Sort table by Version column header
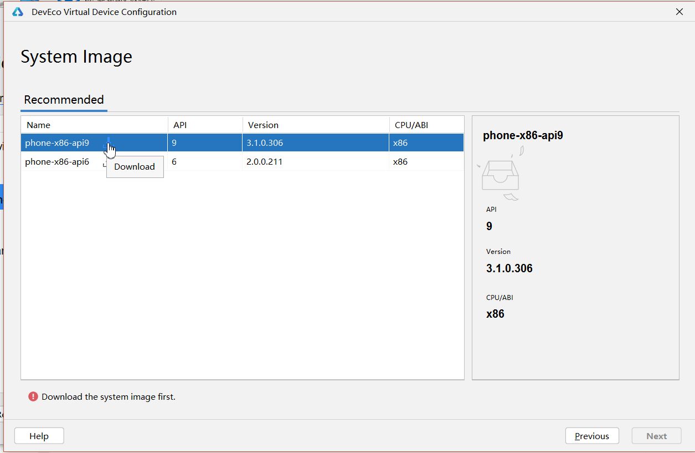This screenshot has width=695, height=453. (x=316, y=125)
